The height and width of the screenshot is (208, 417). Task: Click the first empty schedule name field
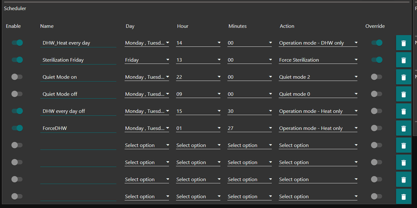(x=78, y=146)
